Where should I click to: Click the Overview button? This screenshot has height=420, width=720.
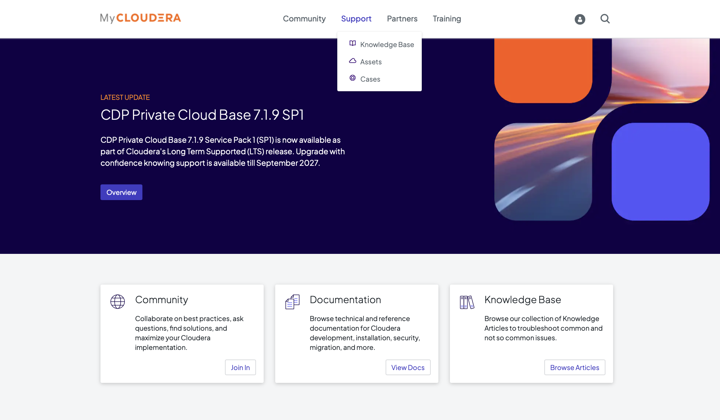click(121, 192)
